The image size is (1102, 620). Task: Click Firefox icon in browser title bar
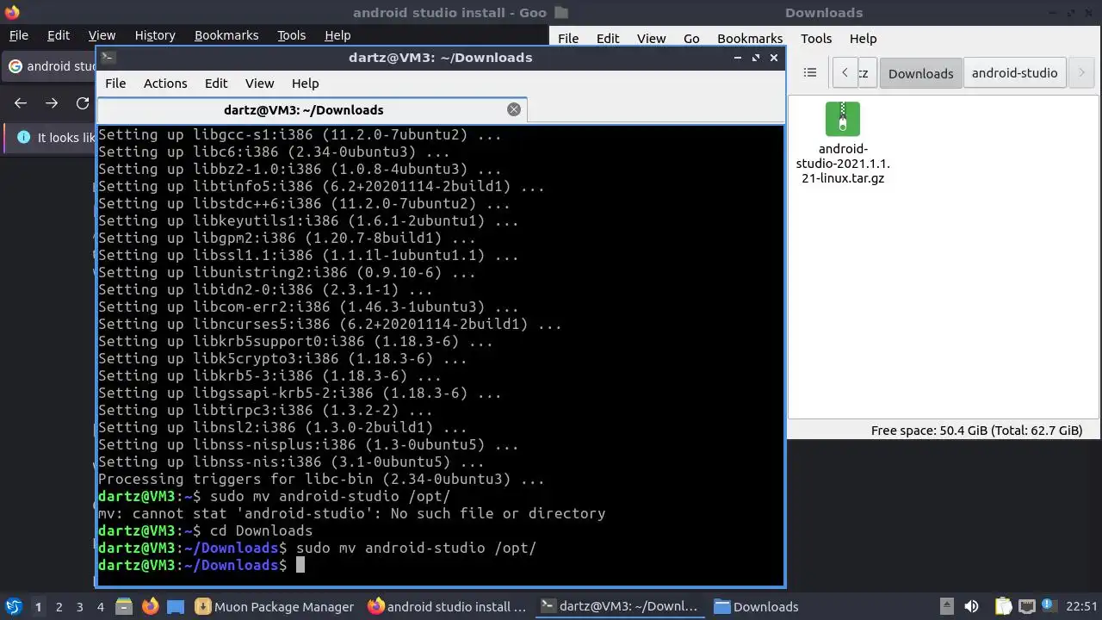click(11, 12)
